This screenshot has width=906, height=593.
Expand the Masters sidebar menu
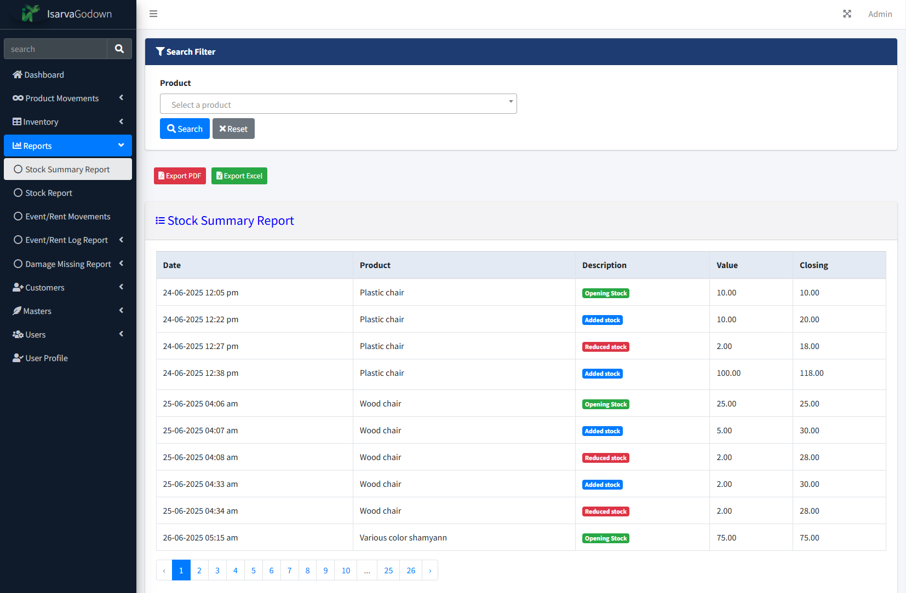(x=68, y=311)
